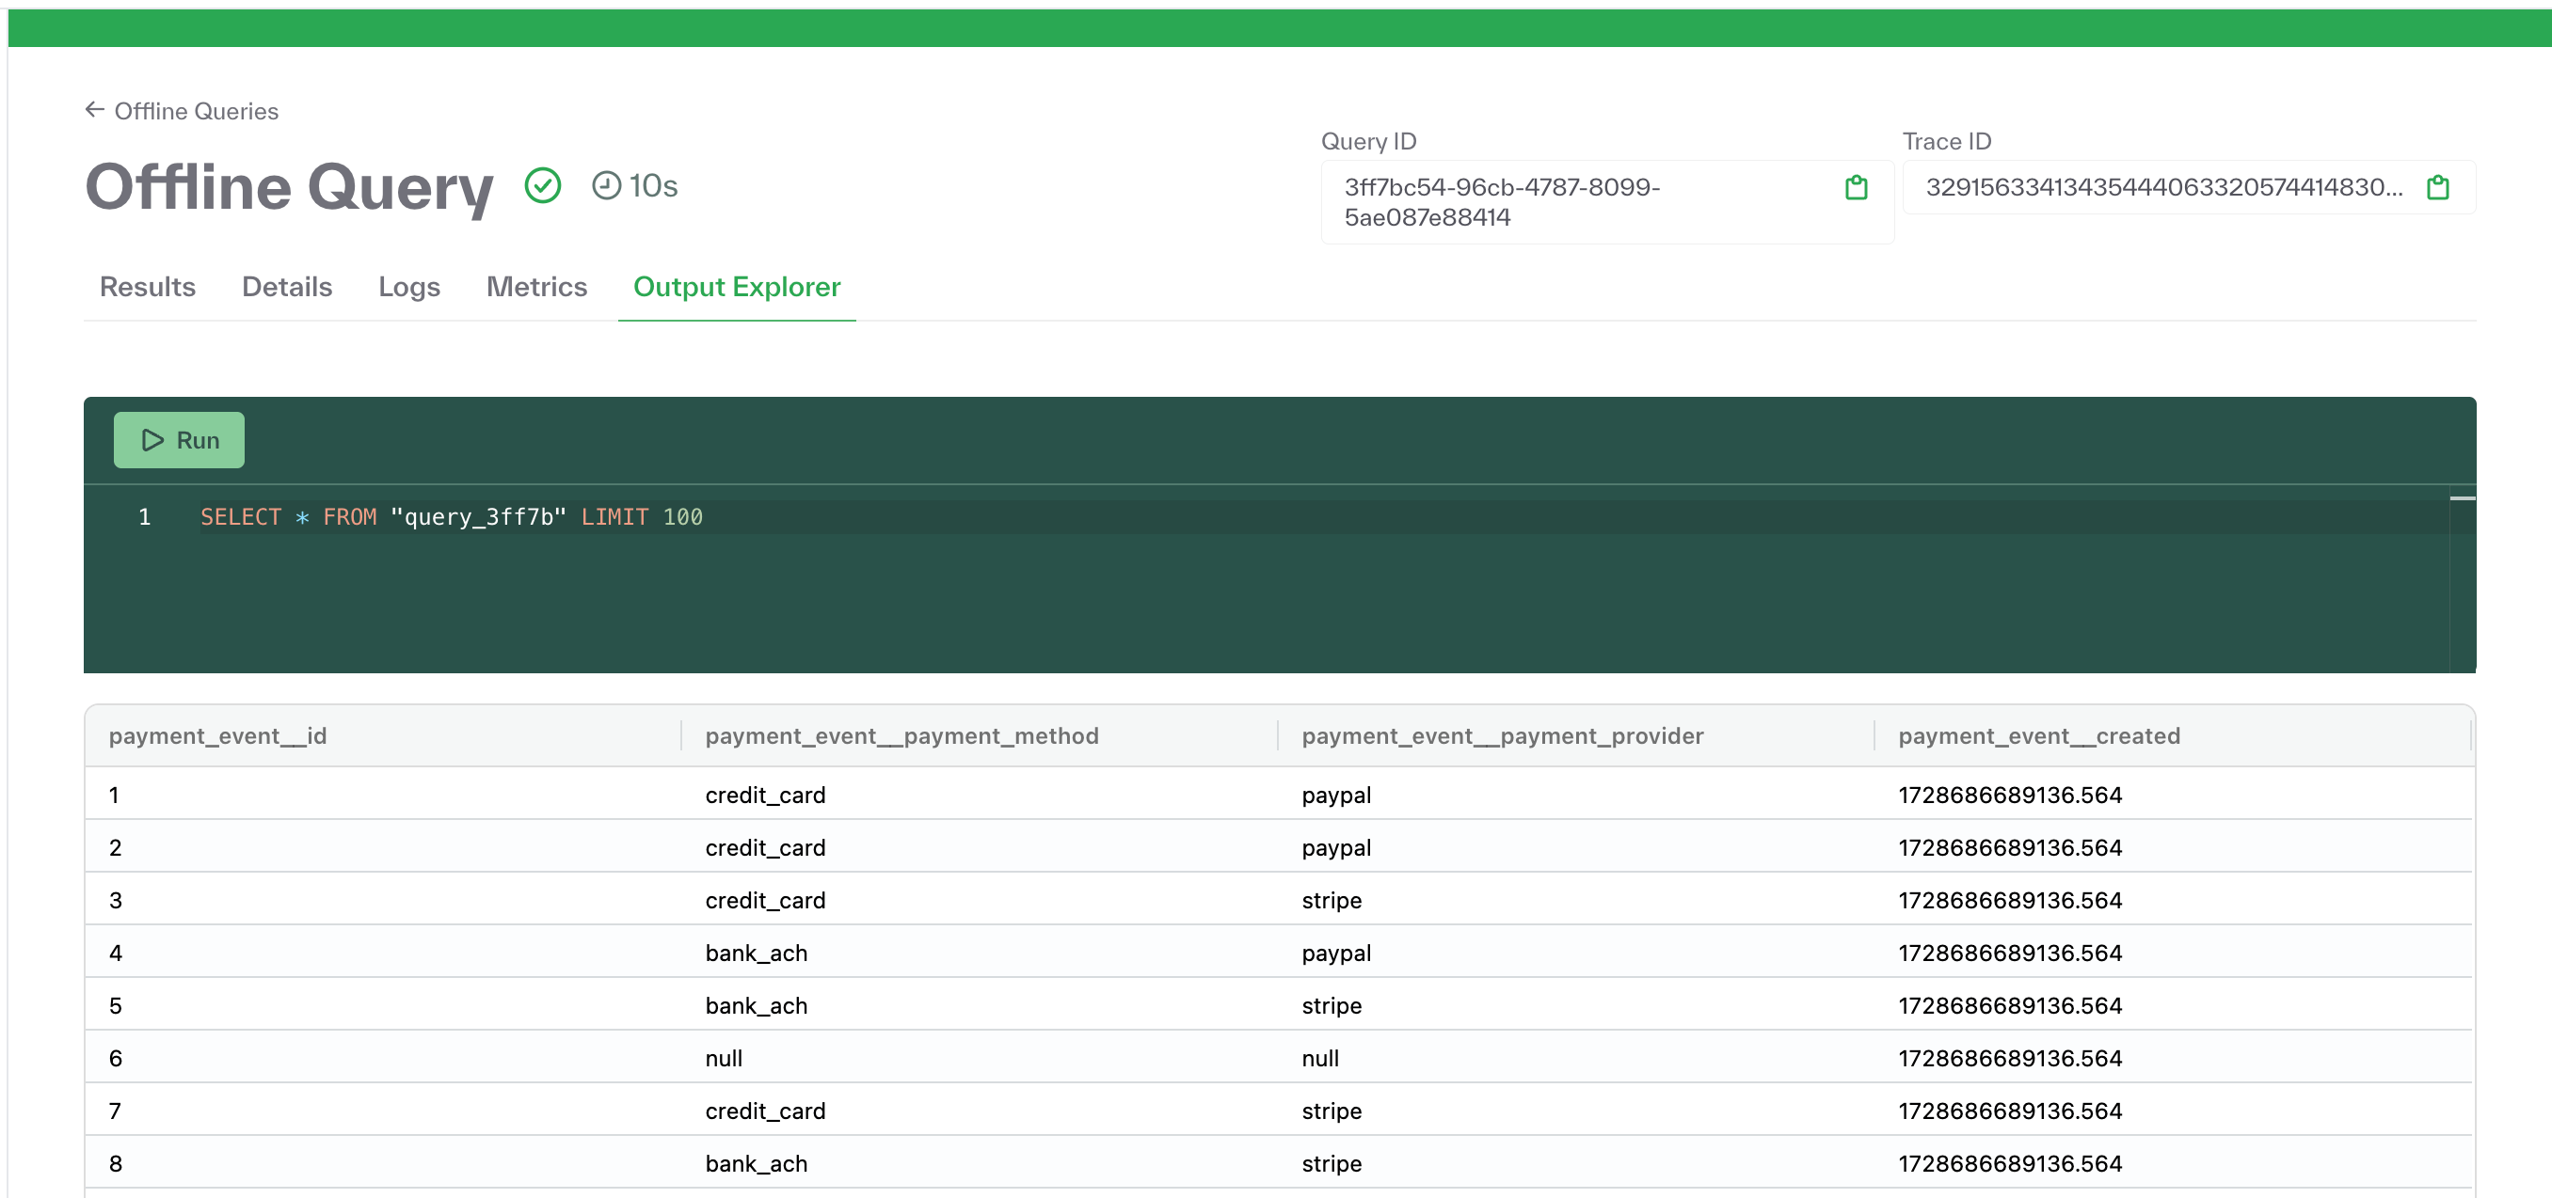Select the Output Explorer tab

[736, 287]
